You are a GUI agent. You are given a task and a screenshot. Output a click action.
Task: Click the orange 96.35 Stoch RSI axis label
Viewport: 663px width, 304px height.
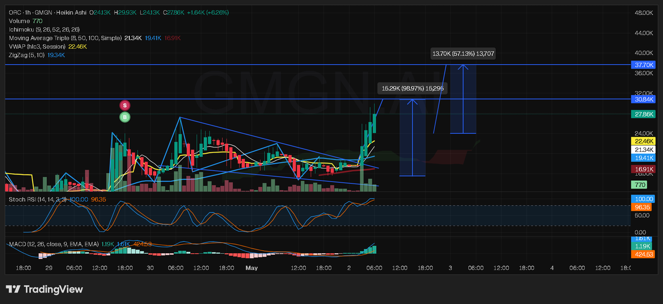click(x=643, y=206)
